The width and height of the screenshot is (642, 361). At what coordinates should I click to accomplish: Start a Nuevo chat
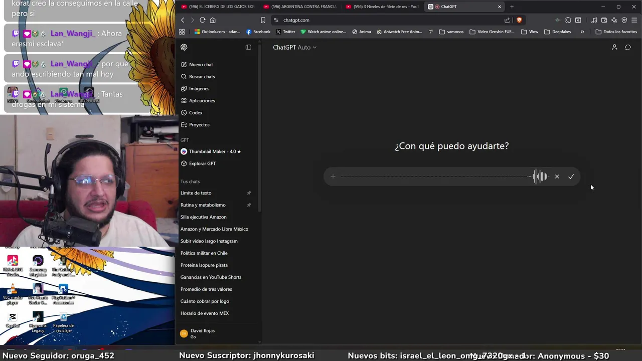pyautogui.click(x=201, y=65)
